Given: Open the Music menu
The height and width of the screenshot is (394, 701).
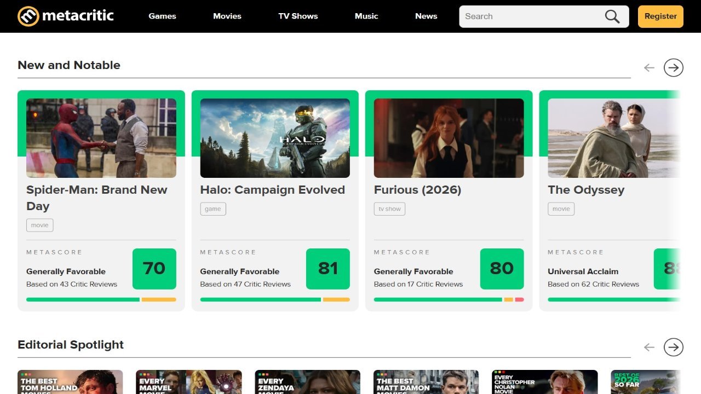Looking at the screenshot, I should point(366,16).
